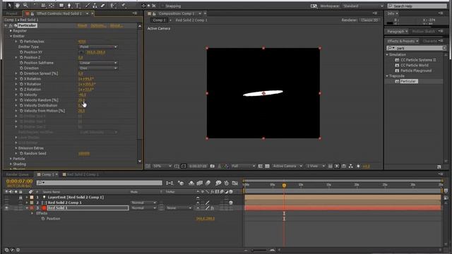Click the Options link for Particular
The image size is (452, 254).
click(99, 25)
